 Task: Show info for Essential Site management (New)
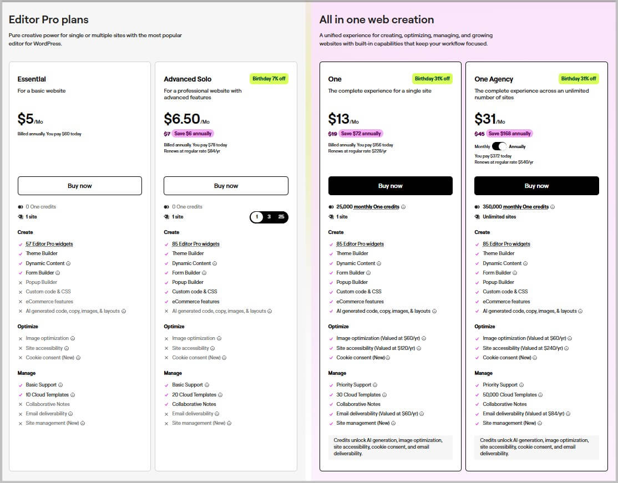[x=83, y=423]
